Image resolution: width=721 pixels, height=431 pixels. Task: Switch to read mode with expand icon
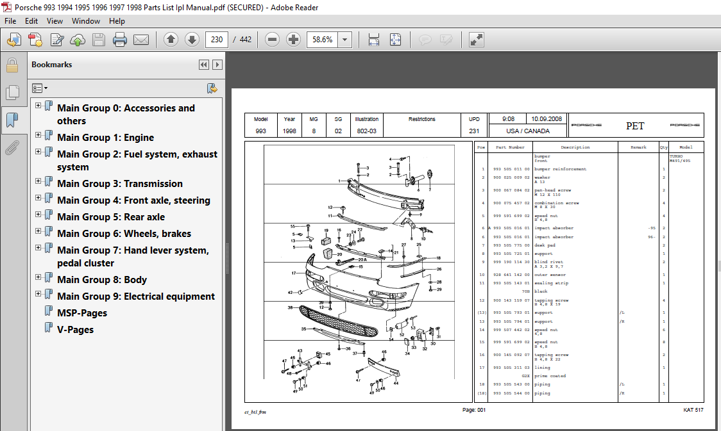pos(476,40)
